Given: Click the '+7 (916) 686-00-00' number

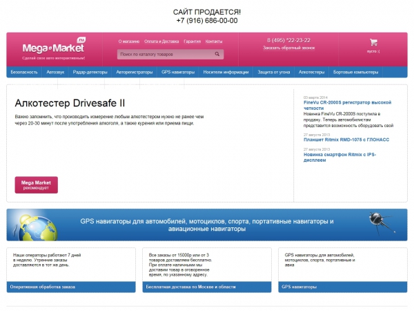Looking at the screenshot, I should pos(207,21).
